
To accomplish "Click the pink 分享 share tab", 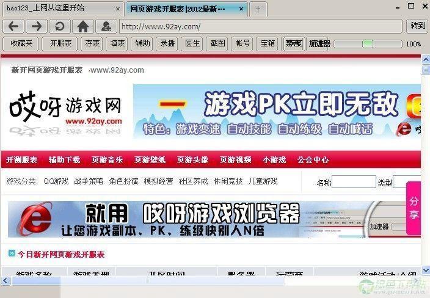I will click(x=414, y=208).
